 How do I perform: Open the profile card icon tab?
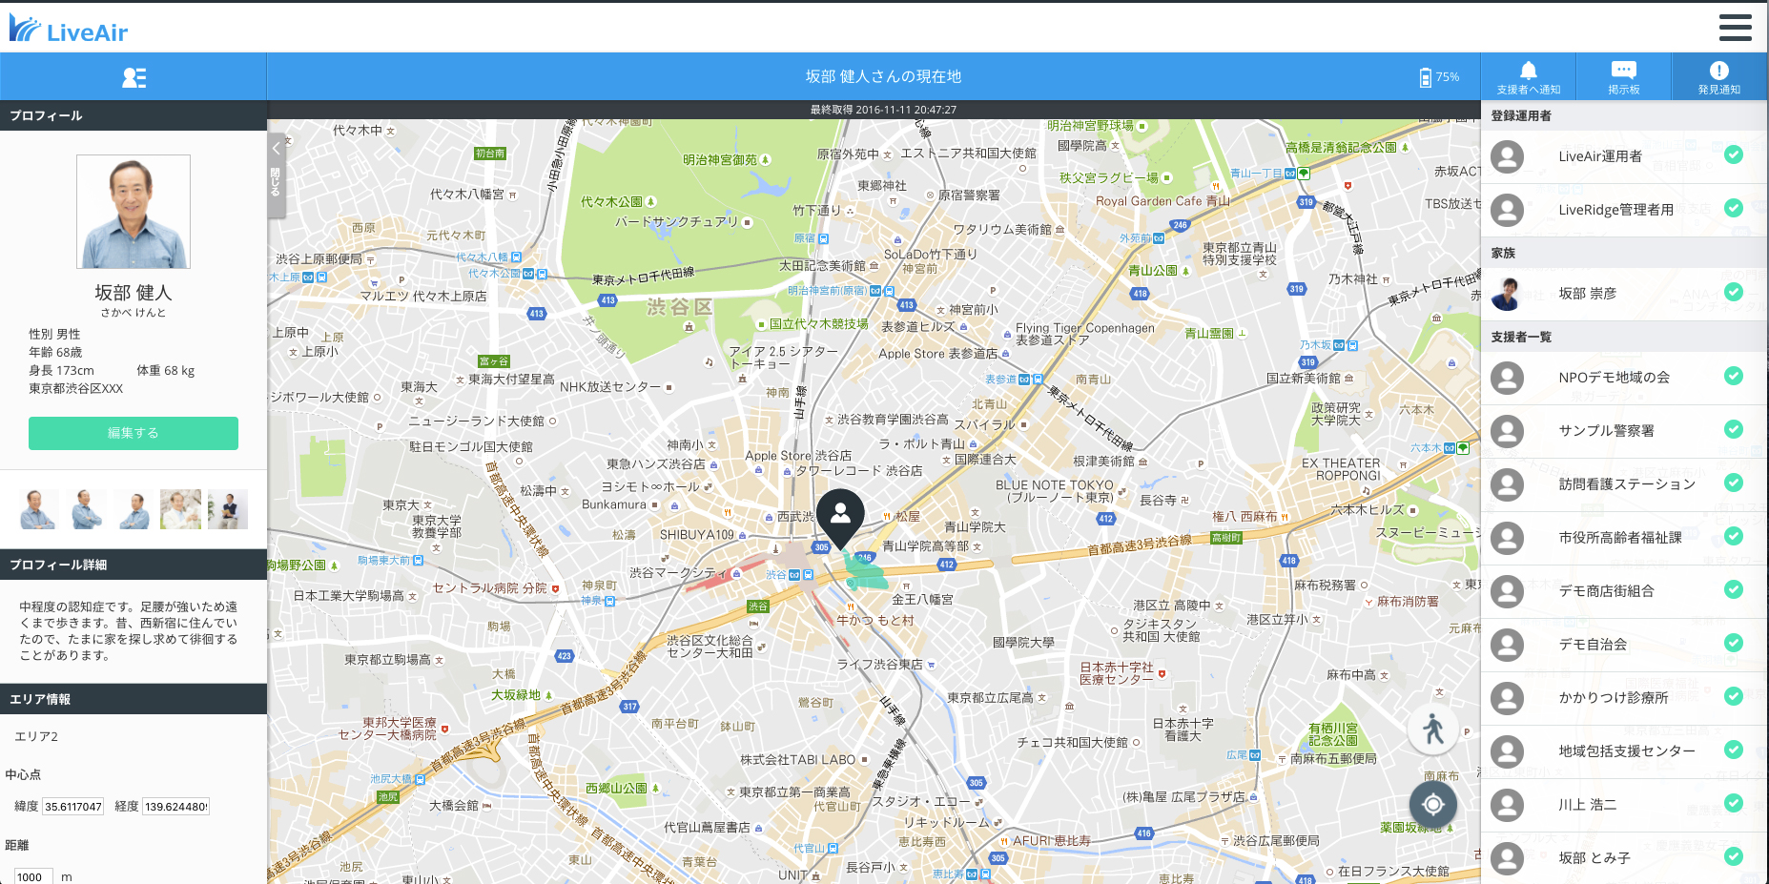click(134, 77)
